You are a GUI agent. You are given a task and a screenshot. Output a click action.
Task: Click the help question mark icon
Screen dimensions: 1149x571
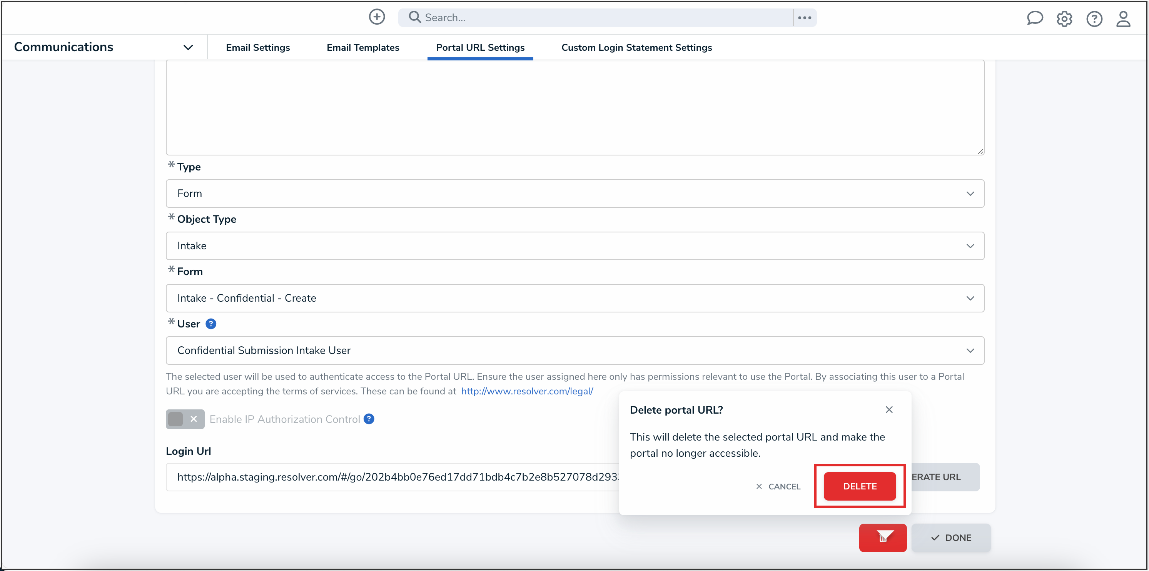click(1094, 19)
